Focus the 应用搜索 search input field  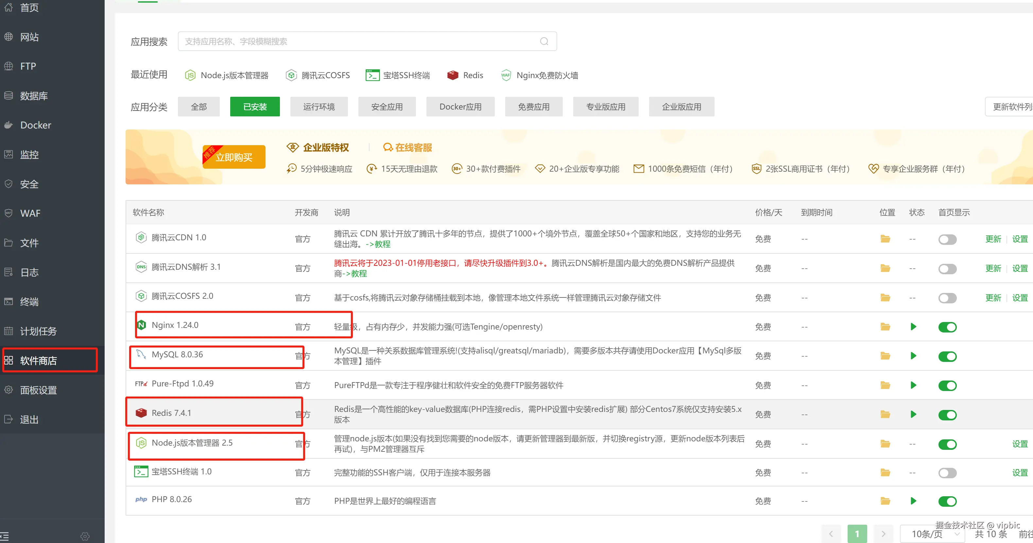pos(367,41)
